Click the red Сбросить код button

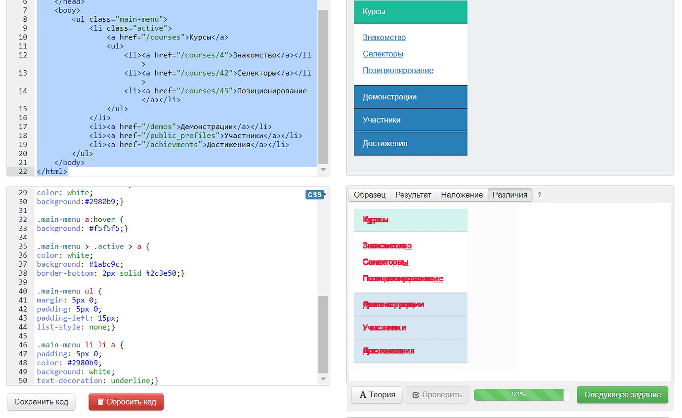click(x=126, y=402)
